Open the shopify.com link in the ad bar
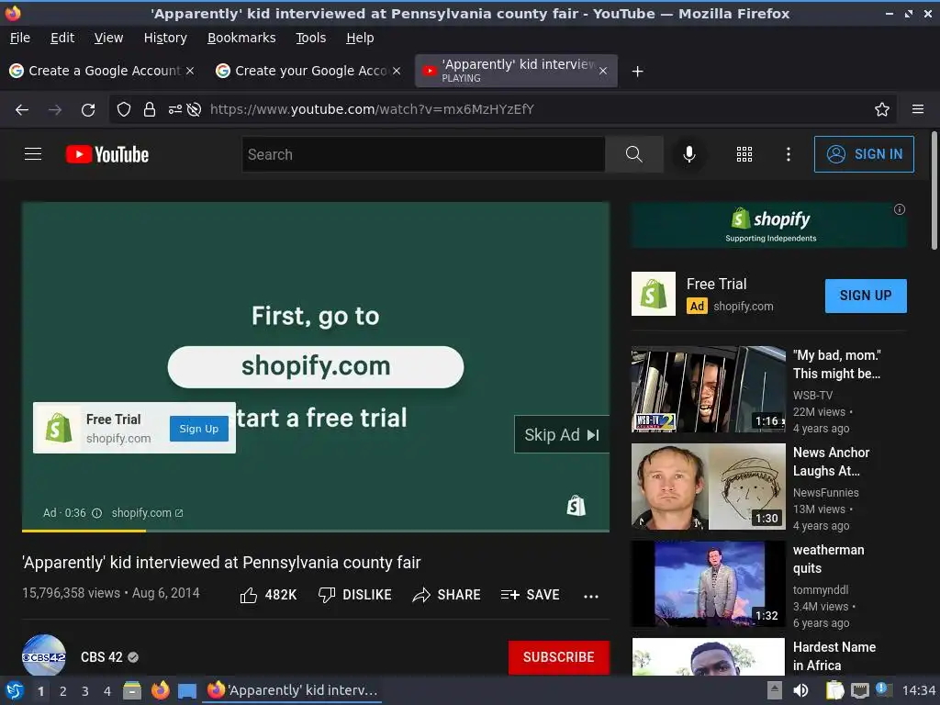Image resolution: width=940 pixels, height=705 pixels. coord(147,513)
